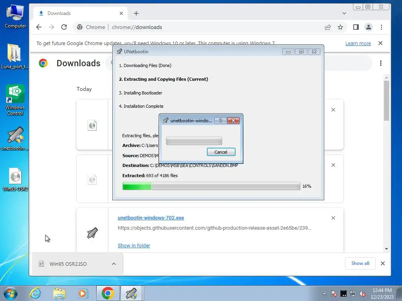Expand the tab search chevron
The image size is (402, 301).
[x=344, y=13]
